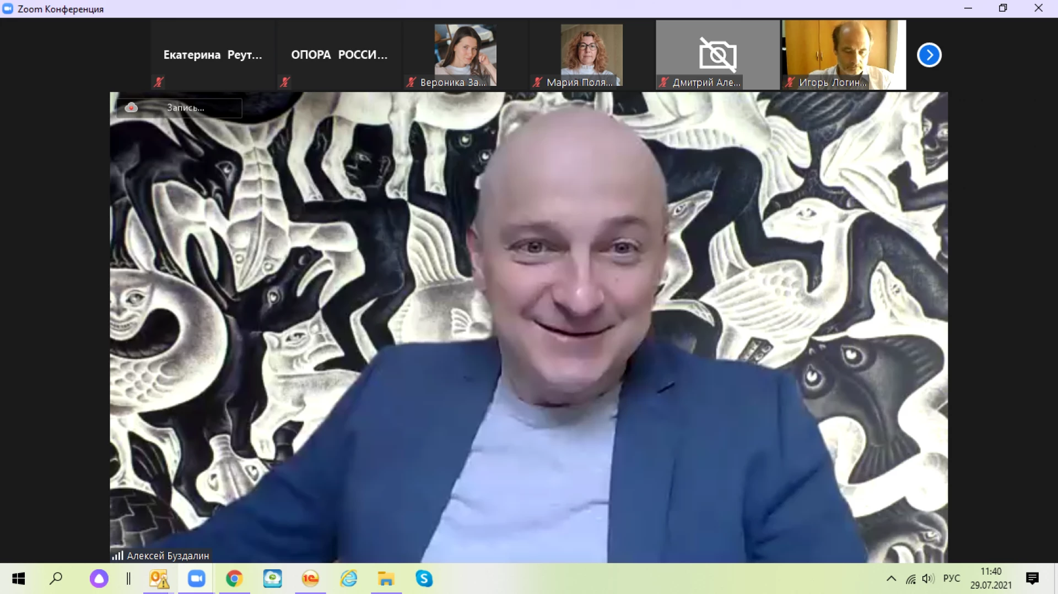Screen dimensions: 1058x594
Task: Open Skype from taskbar
Action: click(424, 579)
